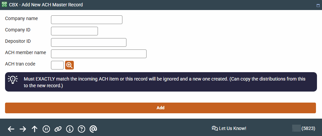This screenshot has width=322, height=136.
Task: Focus the ACH tran code box
Action: pyautogui.click(x=57, y=65)
